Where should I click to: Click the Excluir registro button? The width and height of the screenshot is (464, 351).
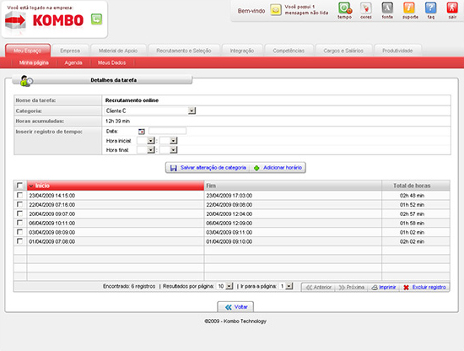(x=424, y=288)
